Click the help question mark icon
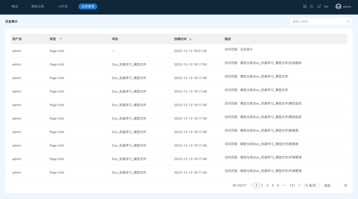358x199 pixels. click(x=312, y=6)
